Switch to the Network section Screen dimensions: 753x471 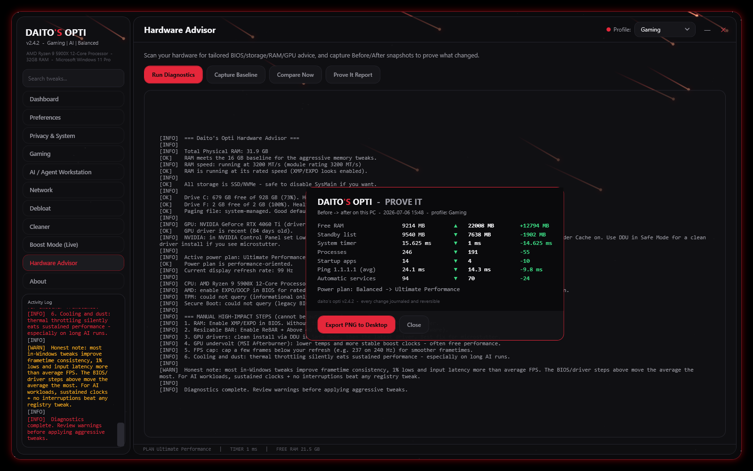[x=73, y=190]
